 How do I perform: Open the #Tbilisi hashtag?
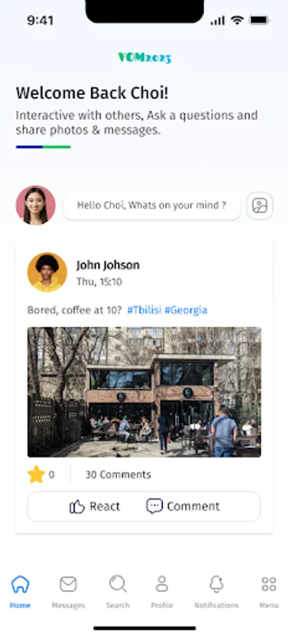coord(144,310)
